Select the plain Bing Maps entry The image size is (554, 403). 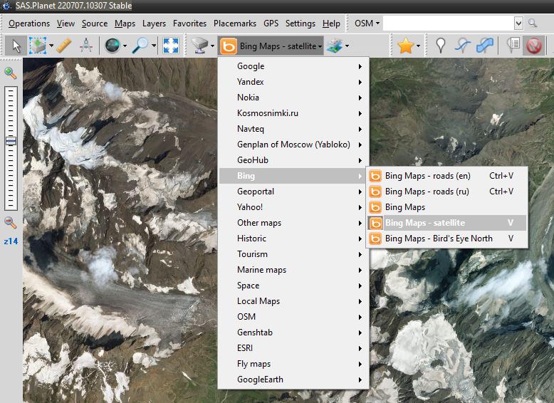pyautogui.click(x=447, y=207)
